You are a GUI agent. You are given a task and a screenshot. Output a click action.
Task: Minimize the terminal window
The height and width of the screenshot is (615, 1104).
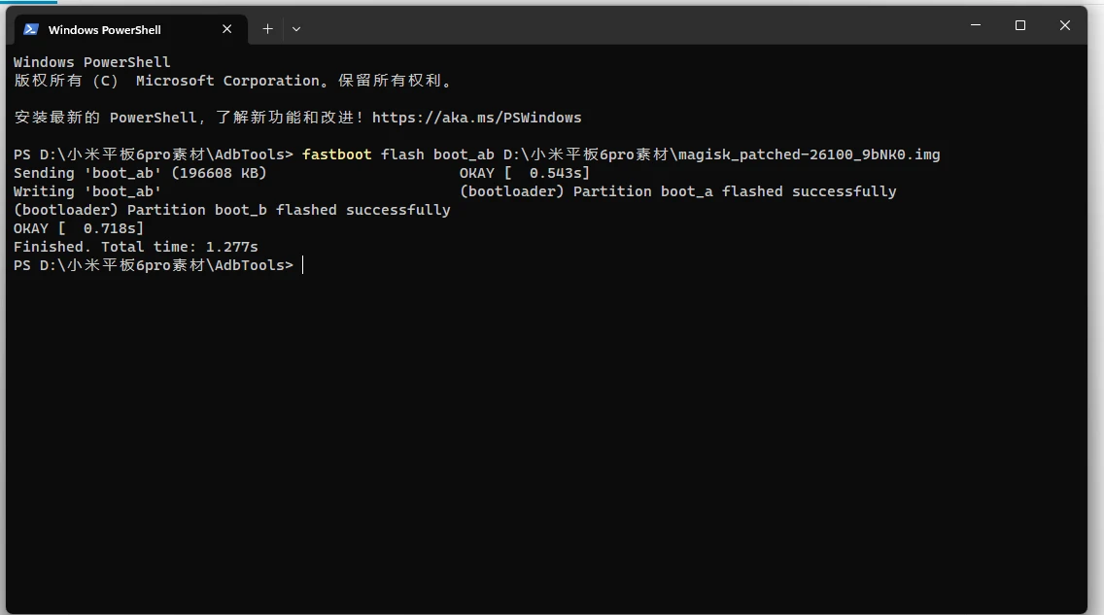(x=976, y=25)
